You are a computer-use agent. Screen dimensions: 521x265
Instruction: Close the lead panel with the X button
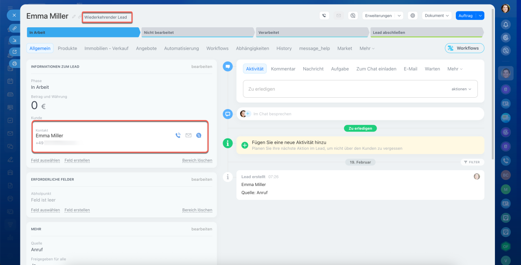(14, 15)
